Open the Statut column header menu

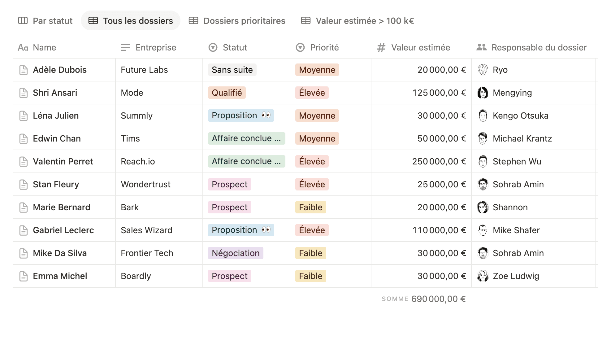point(235,47)
